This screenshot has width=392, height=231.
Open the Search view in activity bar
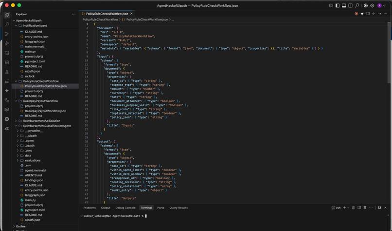tap(7, 24)
